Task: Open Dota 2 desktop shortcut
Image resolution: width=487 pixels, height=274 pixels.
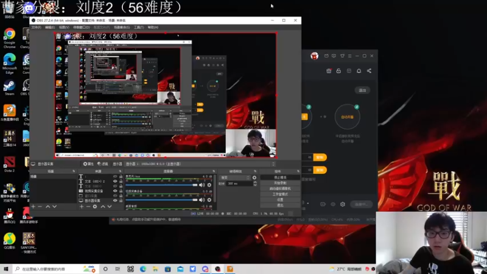Action: click(x=9, y=164)
